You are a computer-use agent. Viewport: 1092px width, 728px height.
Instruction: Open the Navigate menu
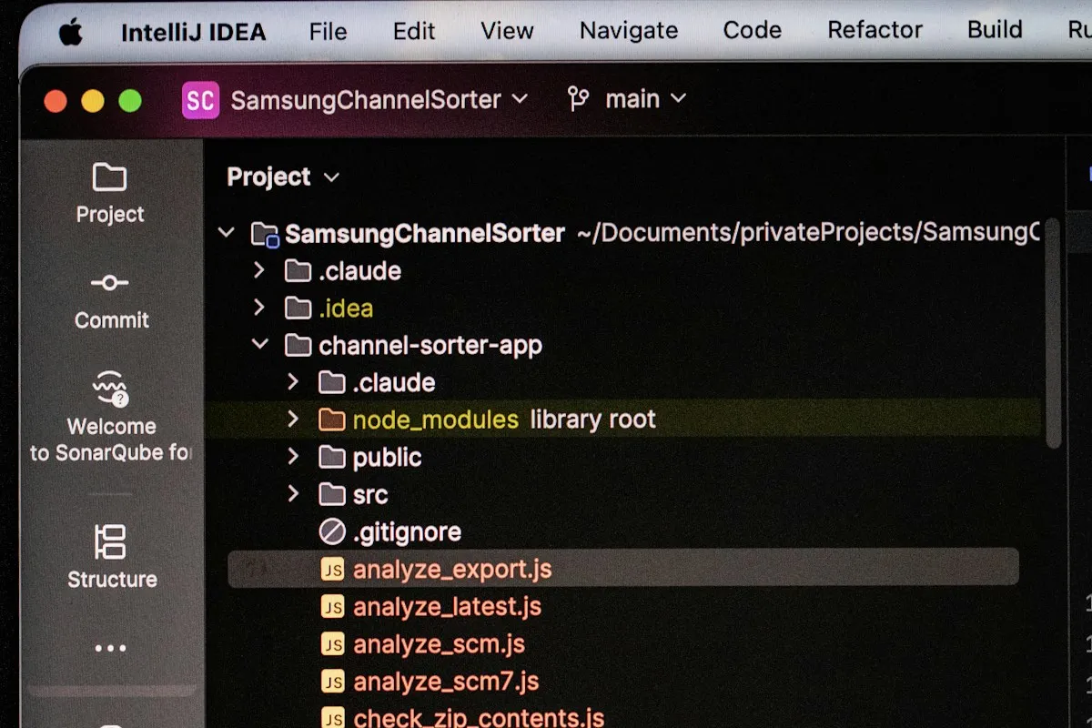point(629,31)
